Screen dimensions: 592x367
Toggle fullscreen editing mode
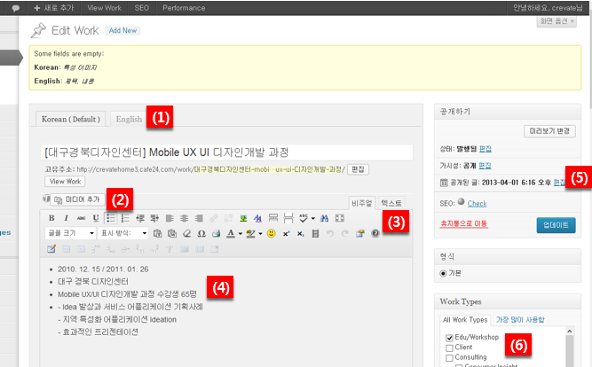[340, 218]
